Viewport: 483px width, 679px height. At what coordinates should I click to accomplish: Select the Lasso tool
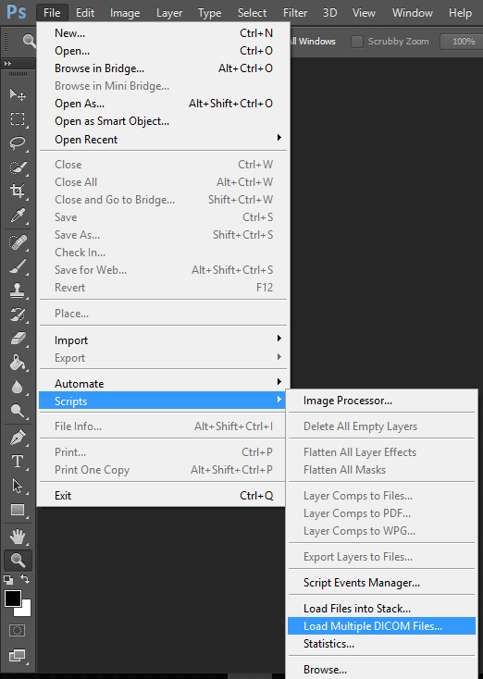point(18,142)
